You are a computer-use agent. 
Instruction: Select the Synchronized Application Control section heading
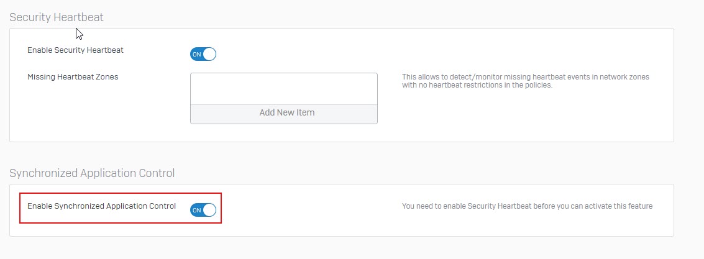click(x=92, y=173)
